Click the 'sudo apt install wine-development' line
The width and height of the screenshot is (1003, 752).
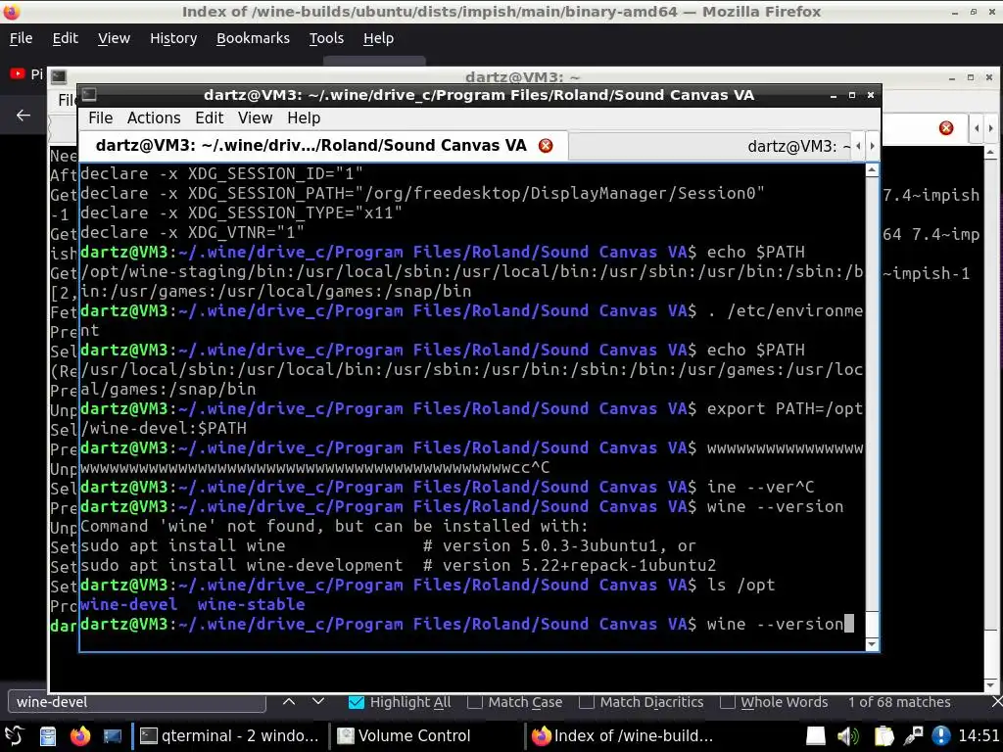(398, 566)
